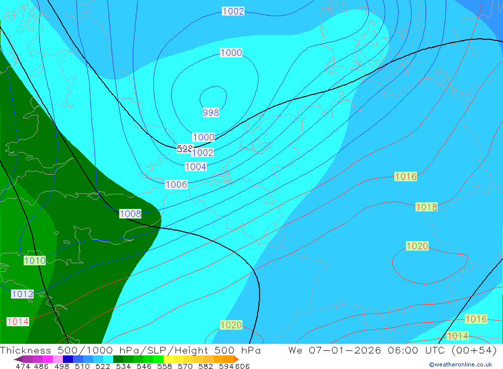Image resolution: width=503 pixels, height=369 pixels.
Task: Select the blue 1004 isobar label
Action: pyautogui.click(x=196, y=167)
